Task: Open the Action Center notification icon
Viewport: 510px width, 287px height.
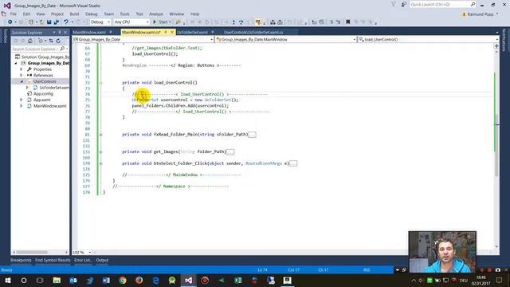Action: pyautogui.click(x=500, y=280)
